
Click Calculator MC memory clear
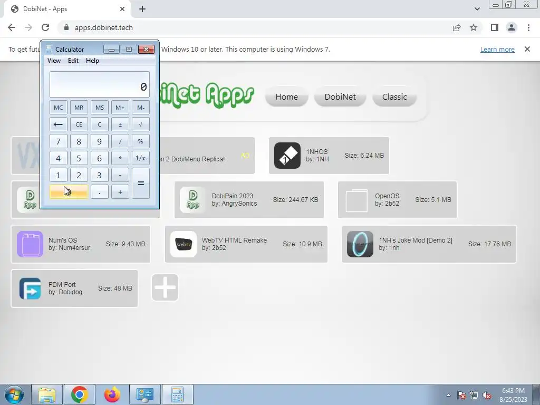(58, 108)
